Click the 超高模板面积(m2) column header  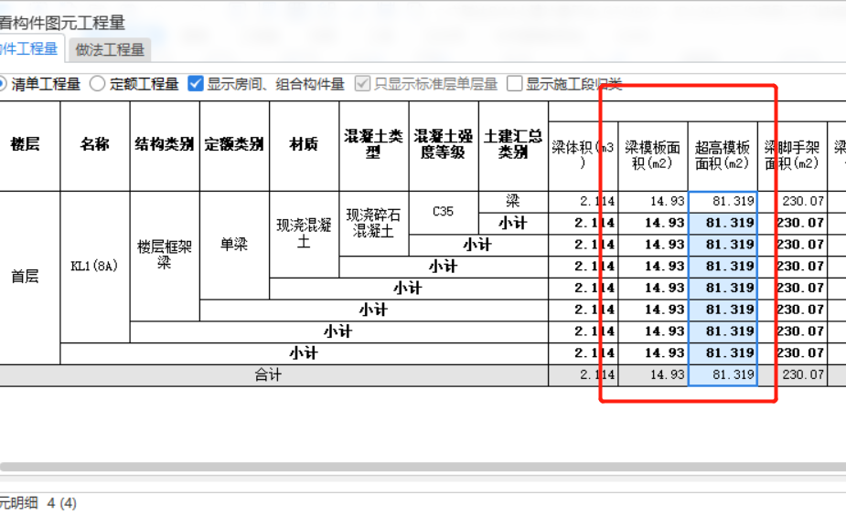(723, 155)
